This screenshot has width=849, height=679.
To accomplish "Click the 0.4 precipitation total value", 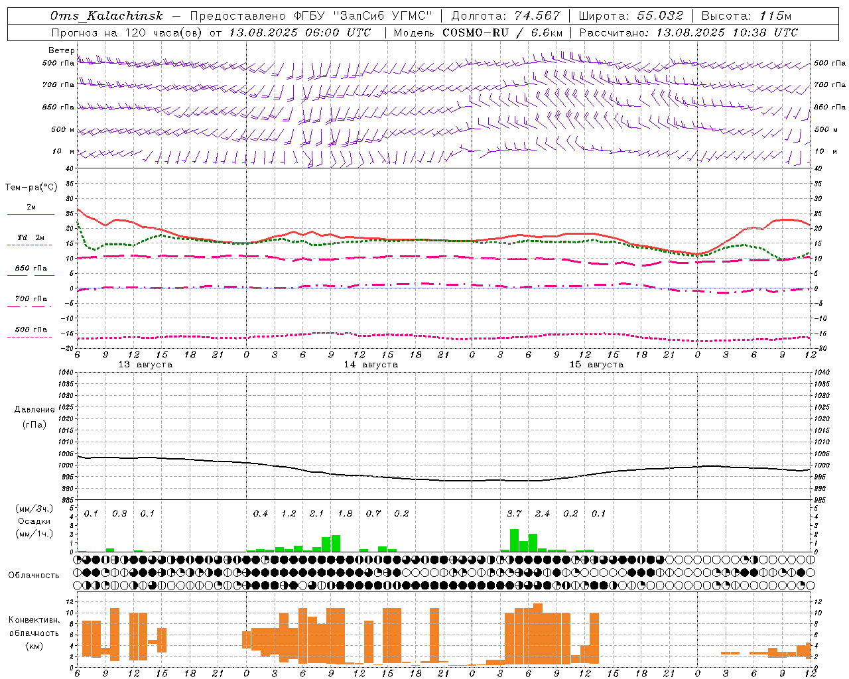I will tap(261, 514).
